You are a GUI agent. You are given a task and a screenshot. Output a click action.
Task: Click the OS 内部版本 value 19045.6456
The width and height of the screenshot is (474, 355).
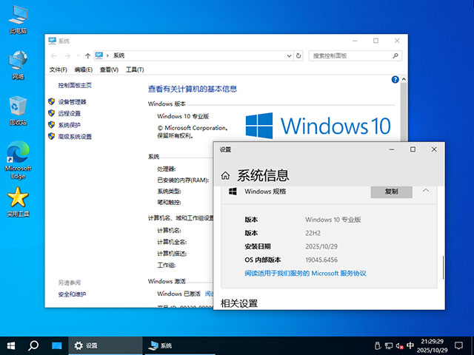pos(321,260)
